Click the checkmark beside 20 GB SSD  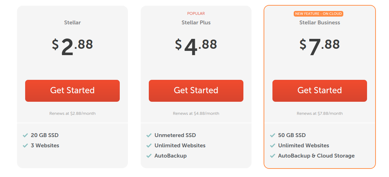point(25,135)
